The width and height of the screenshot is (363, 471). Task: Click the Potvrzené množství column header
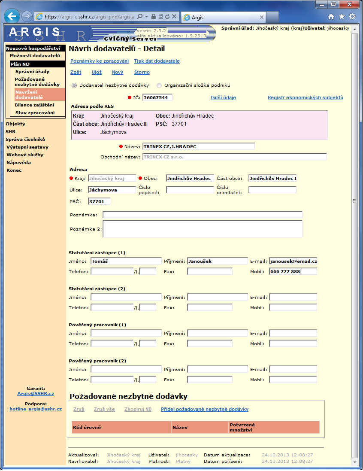coord(274,427)
